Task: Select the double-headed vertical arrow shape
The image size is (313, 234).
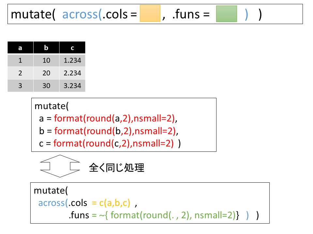Action: [60, 166]
